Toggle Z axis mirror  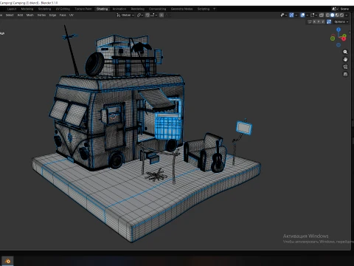pyautogui.click(x=323, y=21)
